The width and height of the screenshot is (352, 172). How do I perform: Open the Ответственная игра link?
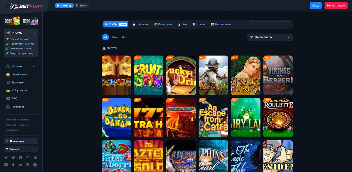click(18, 120)
